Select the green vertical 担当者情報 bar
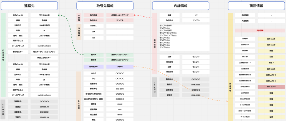Image resolution: width=286 pixels, height=121 pixels. tap(3, 55)
